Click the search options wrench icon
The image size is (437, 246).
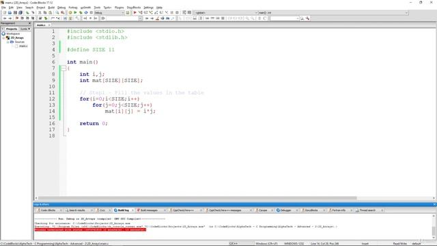[307, 18]
